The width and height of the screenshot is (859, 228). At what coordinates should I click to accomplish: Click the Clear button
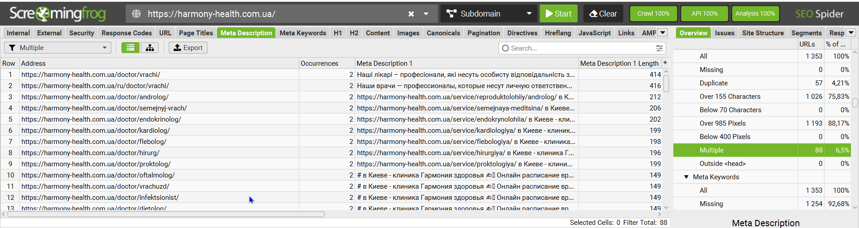603,14
